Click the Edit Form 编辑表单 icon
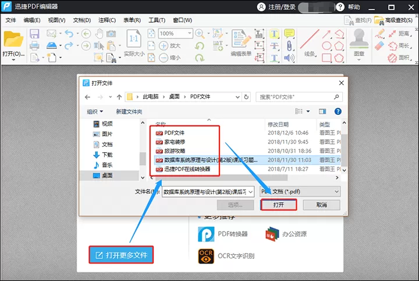 (x=241, y=39)
